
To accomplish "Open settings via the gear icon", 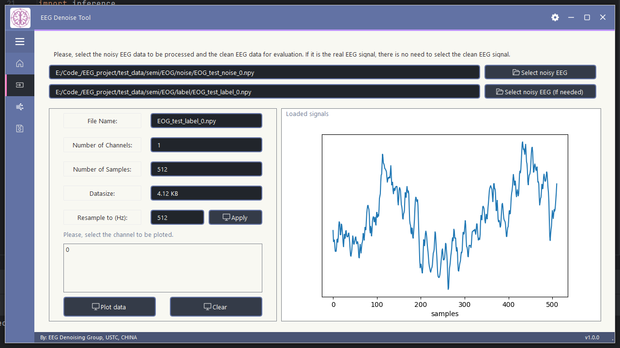I will pyautogui.click(x=555, y=17).
